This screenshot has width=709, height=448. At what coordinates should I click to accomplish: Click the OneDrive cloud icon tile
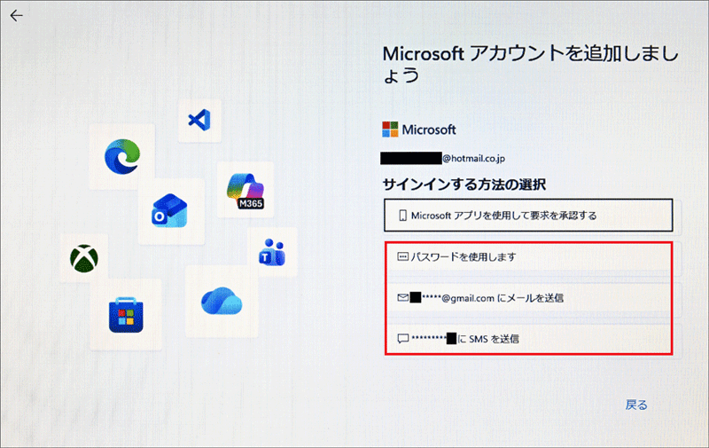(x=222, y=302)
